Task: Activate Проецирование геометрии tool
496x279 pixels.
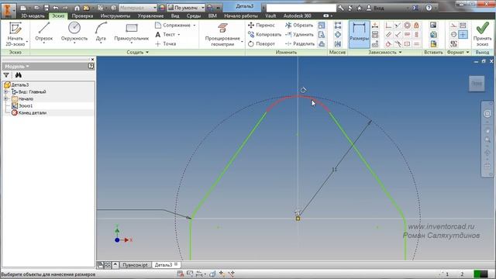Action: [x=222, y=34]
